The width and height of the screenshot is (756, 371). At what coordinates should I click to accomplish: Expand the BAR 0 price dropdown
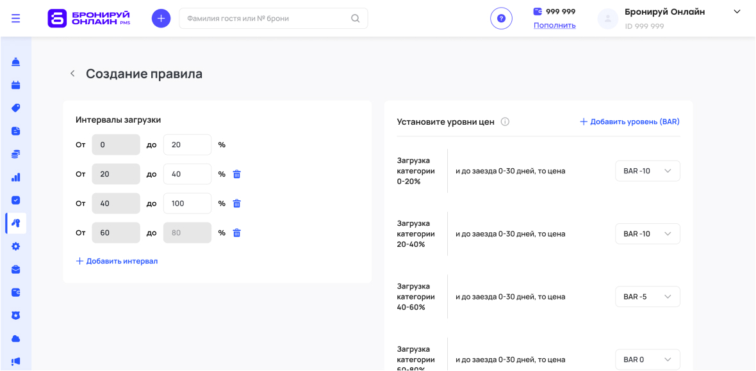click(647, 359)
